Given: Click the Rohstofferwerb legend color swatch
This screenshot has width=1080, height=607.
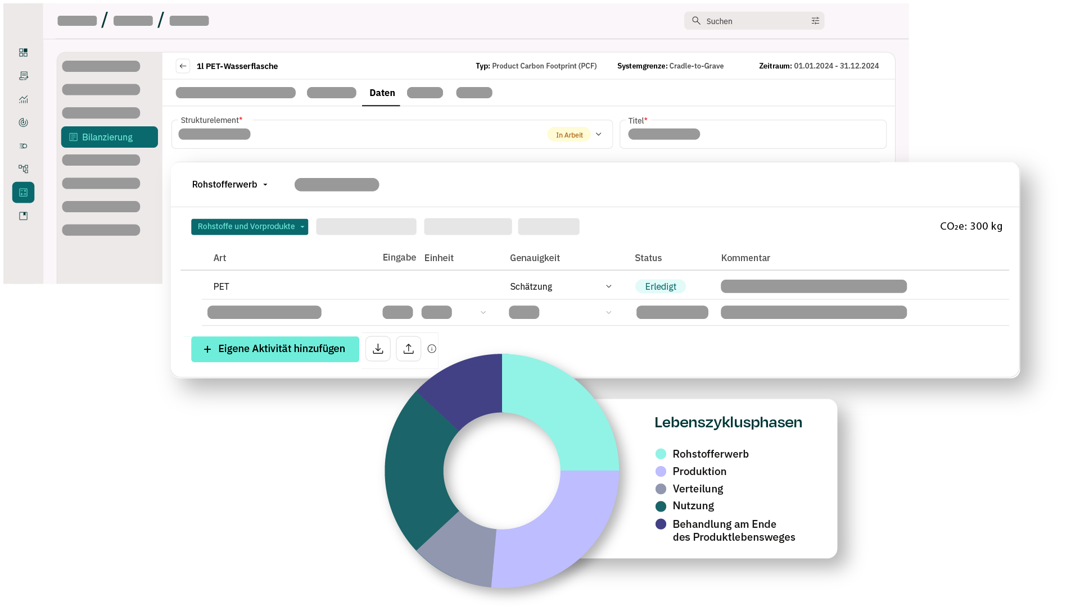Looking at the screenshot, I should (x=661, y=454).
